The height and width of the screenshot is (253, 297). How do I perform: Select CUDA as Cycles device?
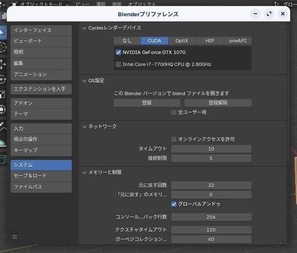click(x=155, y=41)
